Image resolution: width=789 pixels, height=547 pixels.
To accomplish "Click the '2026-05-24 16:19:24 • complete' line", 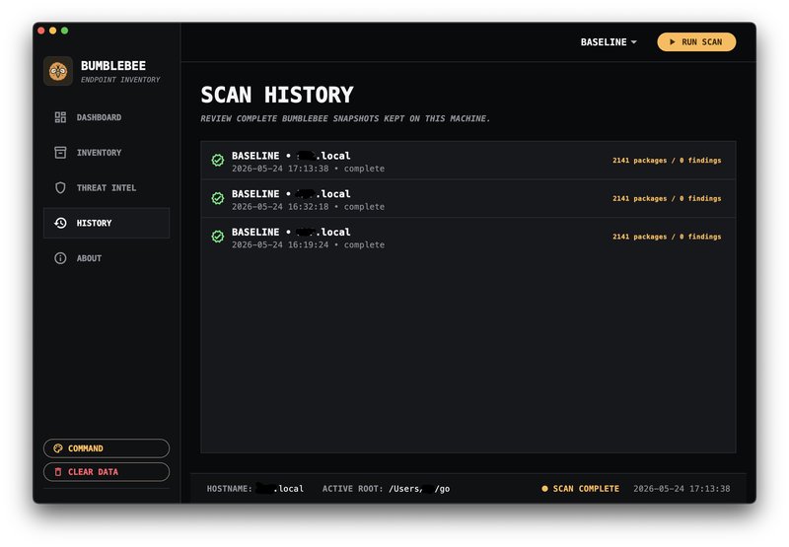I will [308, 244].
